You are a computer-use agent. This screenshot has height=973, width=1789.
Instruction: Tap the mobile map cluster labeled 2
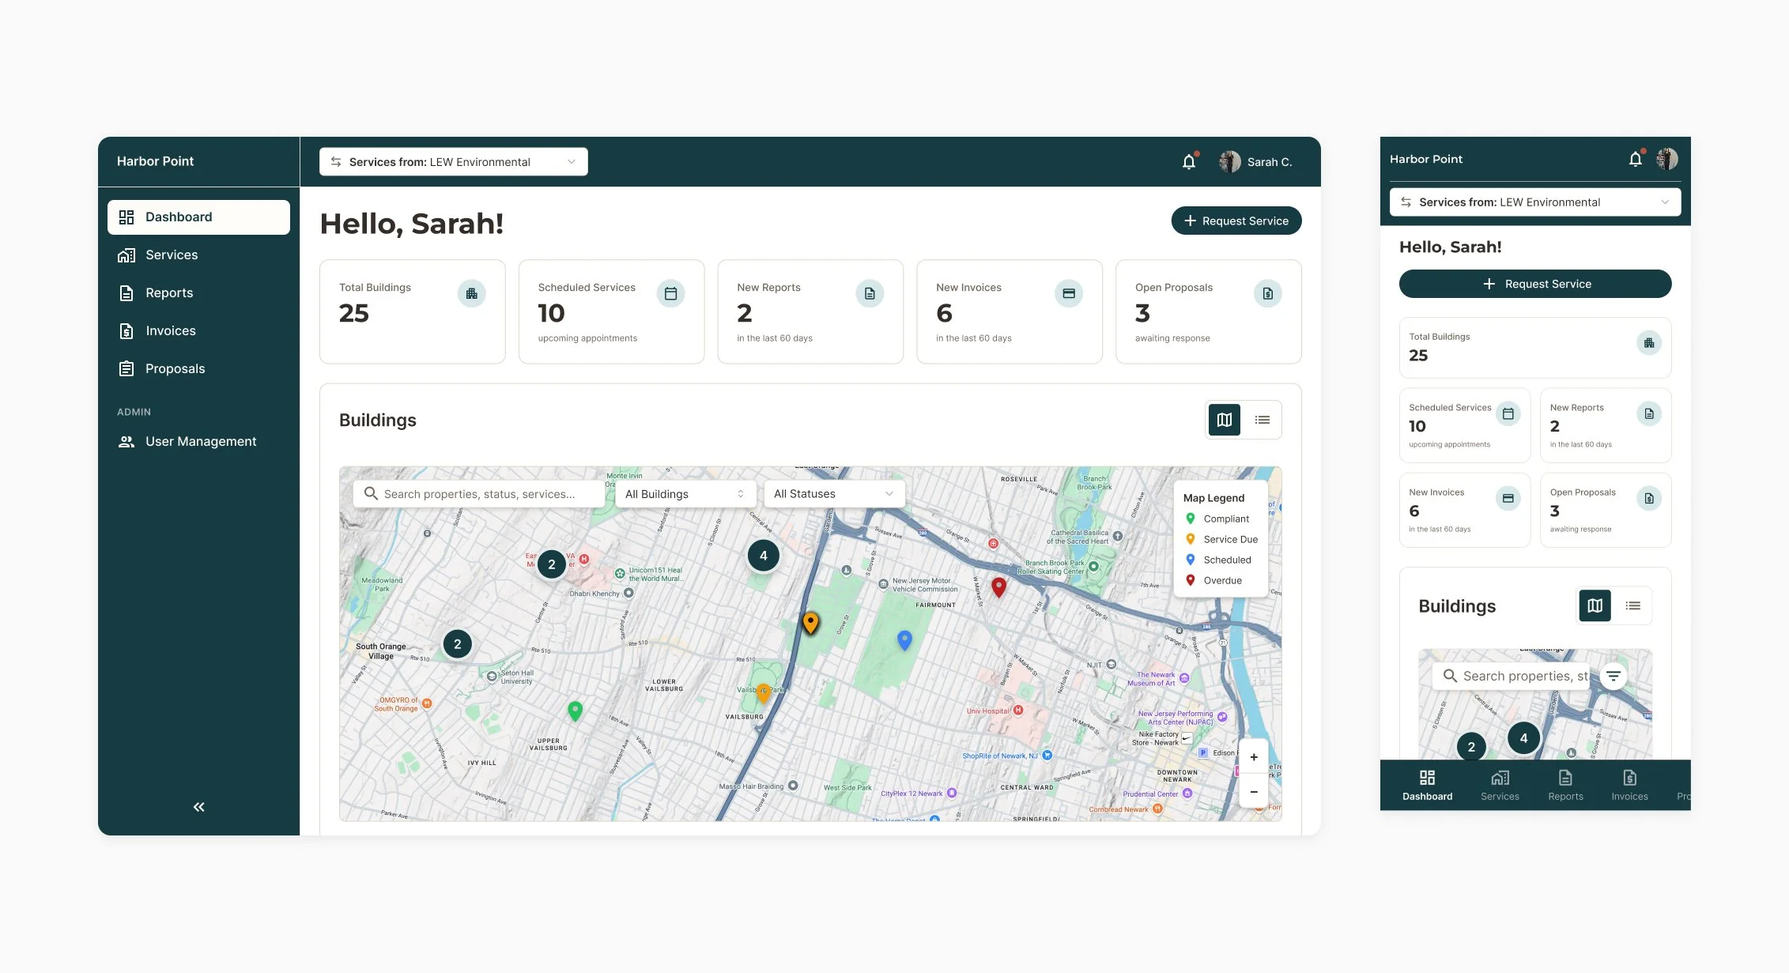coord(1471,746)
